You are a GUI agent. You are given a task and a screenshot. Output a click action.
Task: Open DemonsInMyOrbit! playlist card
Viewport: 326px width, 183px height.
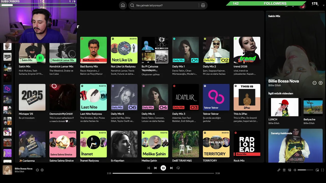(63, 103)
